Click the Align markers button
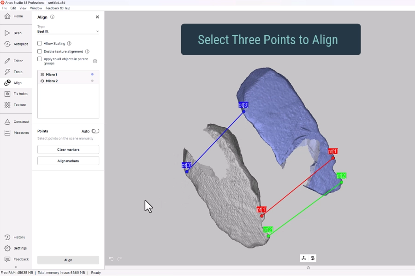This screenshot has width=415, height=276. click(68, 161)
